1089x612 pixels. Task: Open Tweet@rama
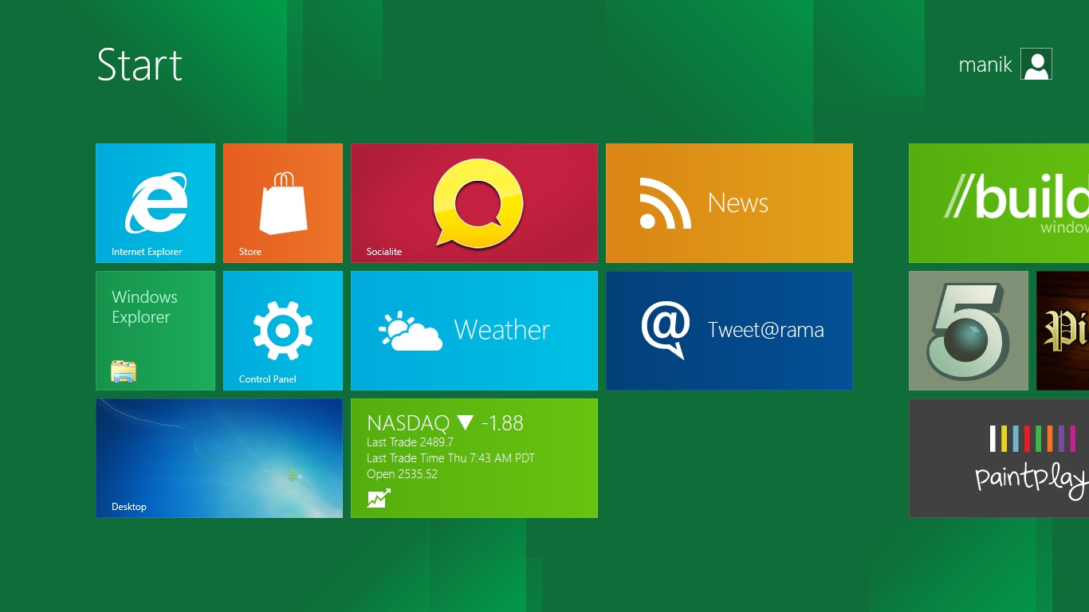[x=729, y=330]
